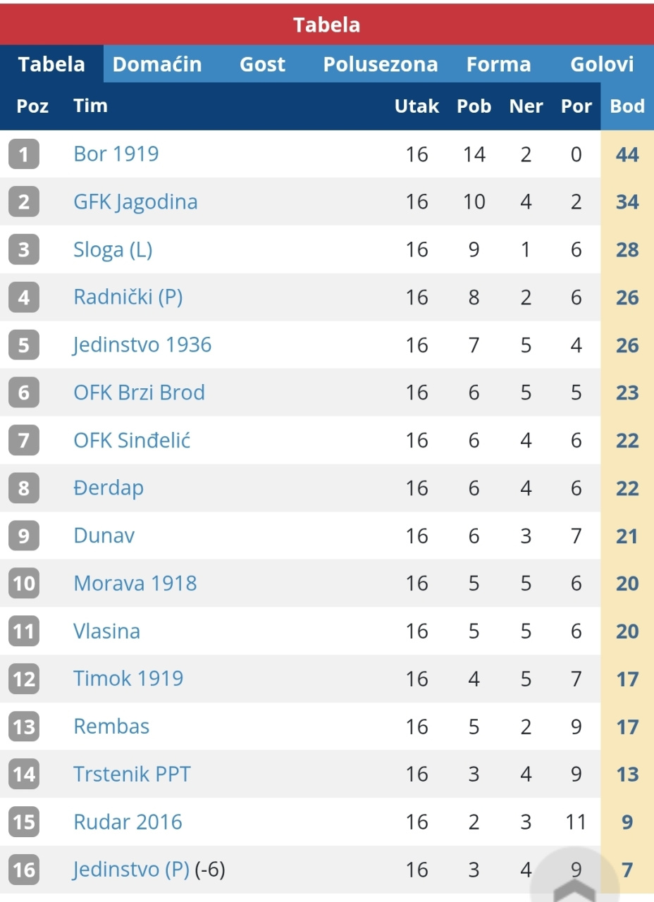Open the OFK Sinđelić team link

click(132, 440)
